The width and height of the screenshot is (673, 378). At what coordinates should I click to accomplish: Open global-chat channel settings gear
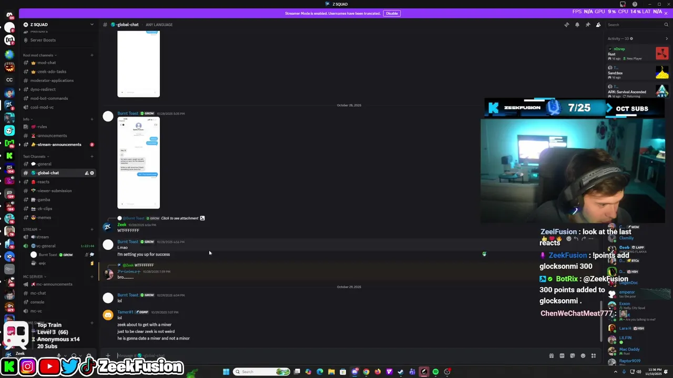[92, 173]
